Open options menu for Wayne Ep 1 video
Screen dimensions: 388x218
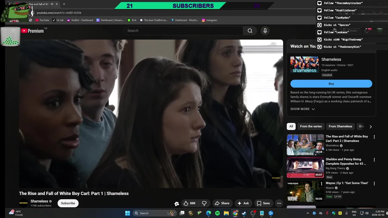(374, 183)
